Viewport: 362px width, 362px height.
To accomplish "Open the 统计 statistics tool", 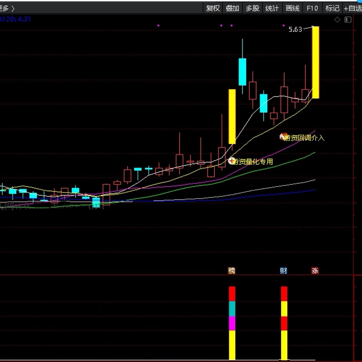I will click(x=272, y=8).
